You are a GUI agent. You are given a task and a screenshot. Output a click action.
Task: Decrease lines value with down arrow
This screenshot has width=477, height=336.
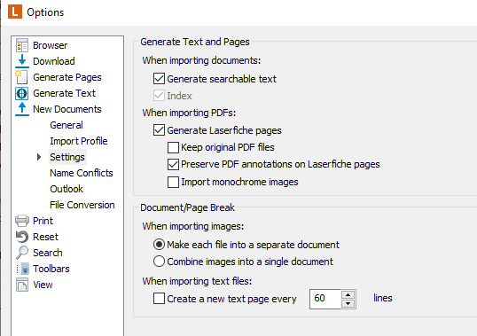click(x=348, y=303)
